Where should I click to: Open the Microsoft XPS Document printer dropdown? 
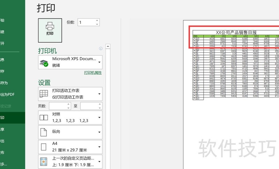click(70, 62)
